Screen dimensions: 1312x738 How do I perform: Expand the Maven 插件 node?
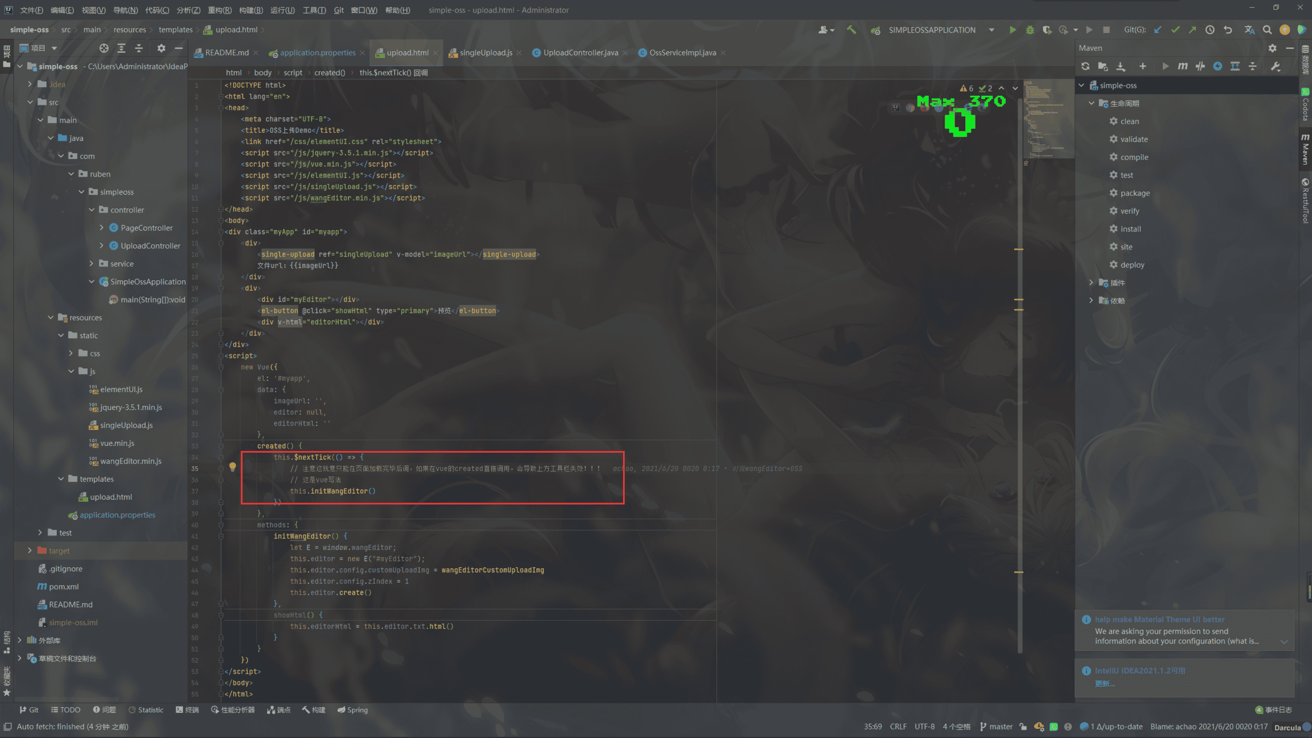point(1091,282)
